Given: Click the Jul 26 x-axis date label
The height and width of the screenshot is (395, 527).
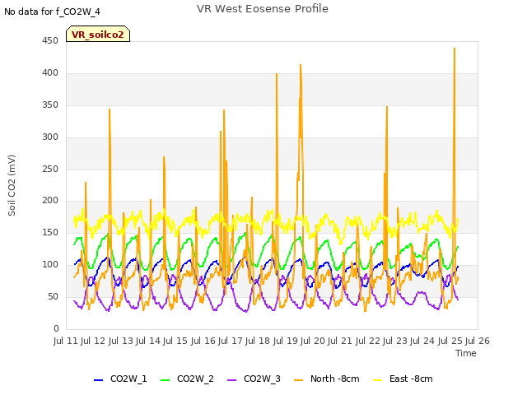Looking at the screenshot, I should (478, 341).
